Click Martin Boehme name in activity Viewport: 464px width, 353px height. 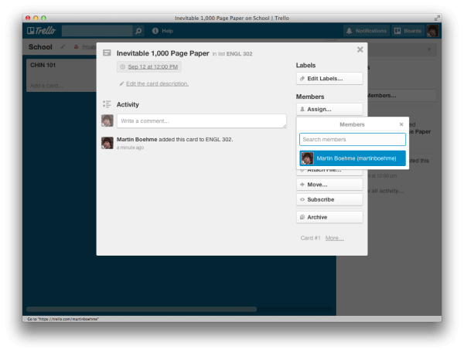pos(137,139)
